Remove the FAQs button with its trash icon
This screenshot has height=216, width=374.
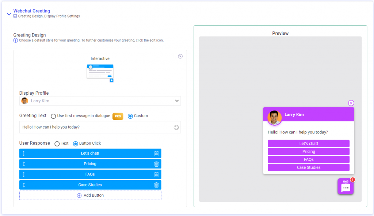156,174
